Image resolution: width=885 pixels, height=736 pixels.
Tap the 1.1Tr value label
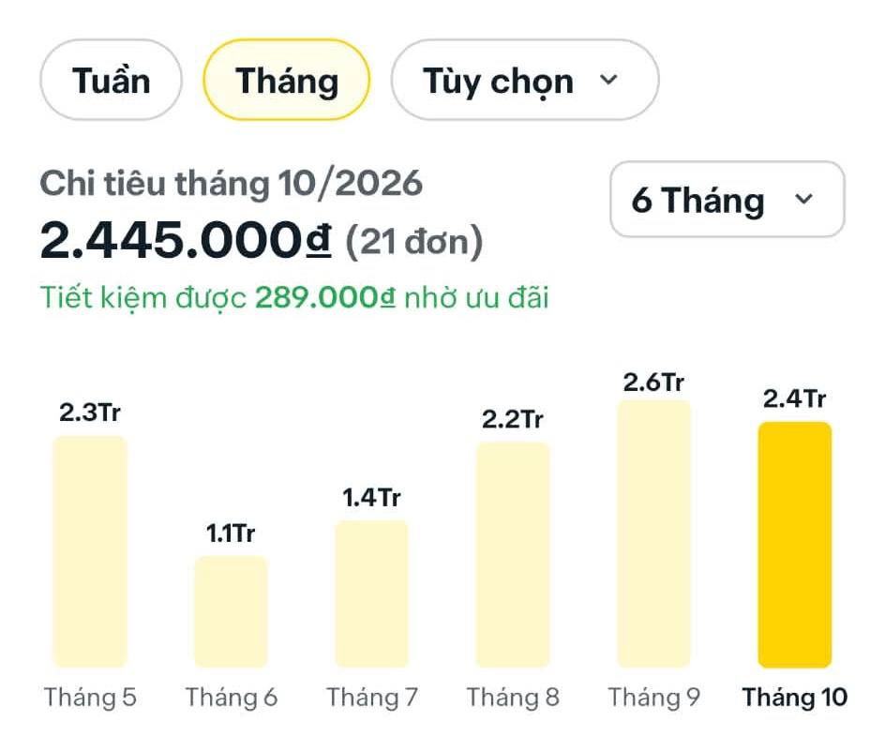231,533
